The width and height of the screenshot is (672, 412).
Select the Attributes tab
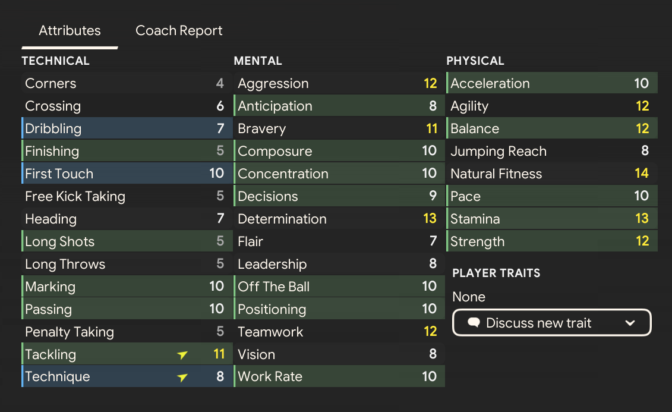70,31
